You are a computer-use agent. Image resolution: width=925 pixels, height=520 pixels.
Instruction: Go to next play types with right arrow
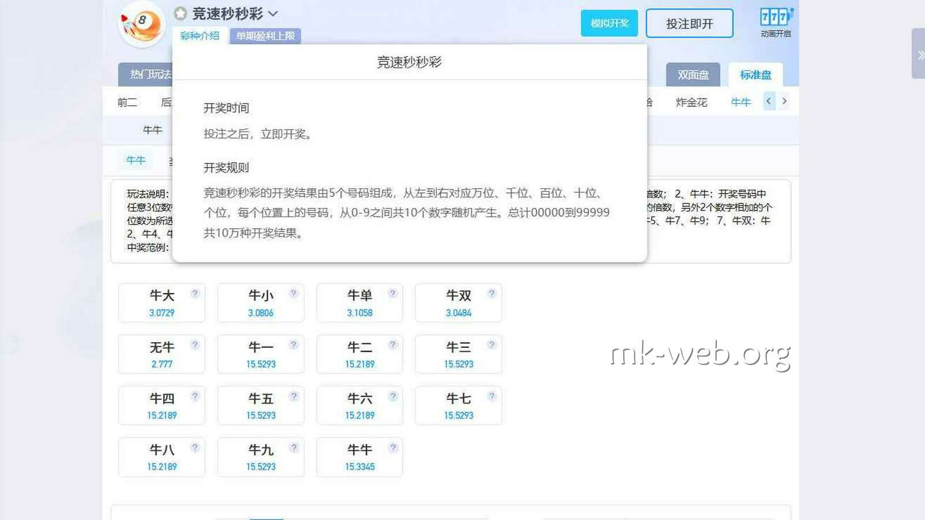click(784, 101)
